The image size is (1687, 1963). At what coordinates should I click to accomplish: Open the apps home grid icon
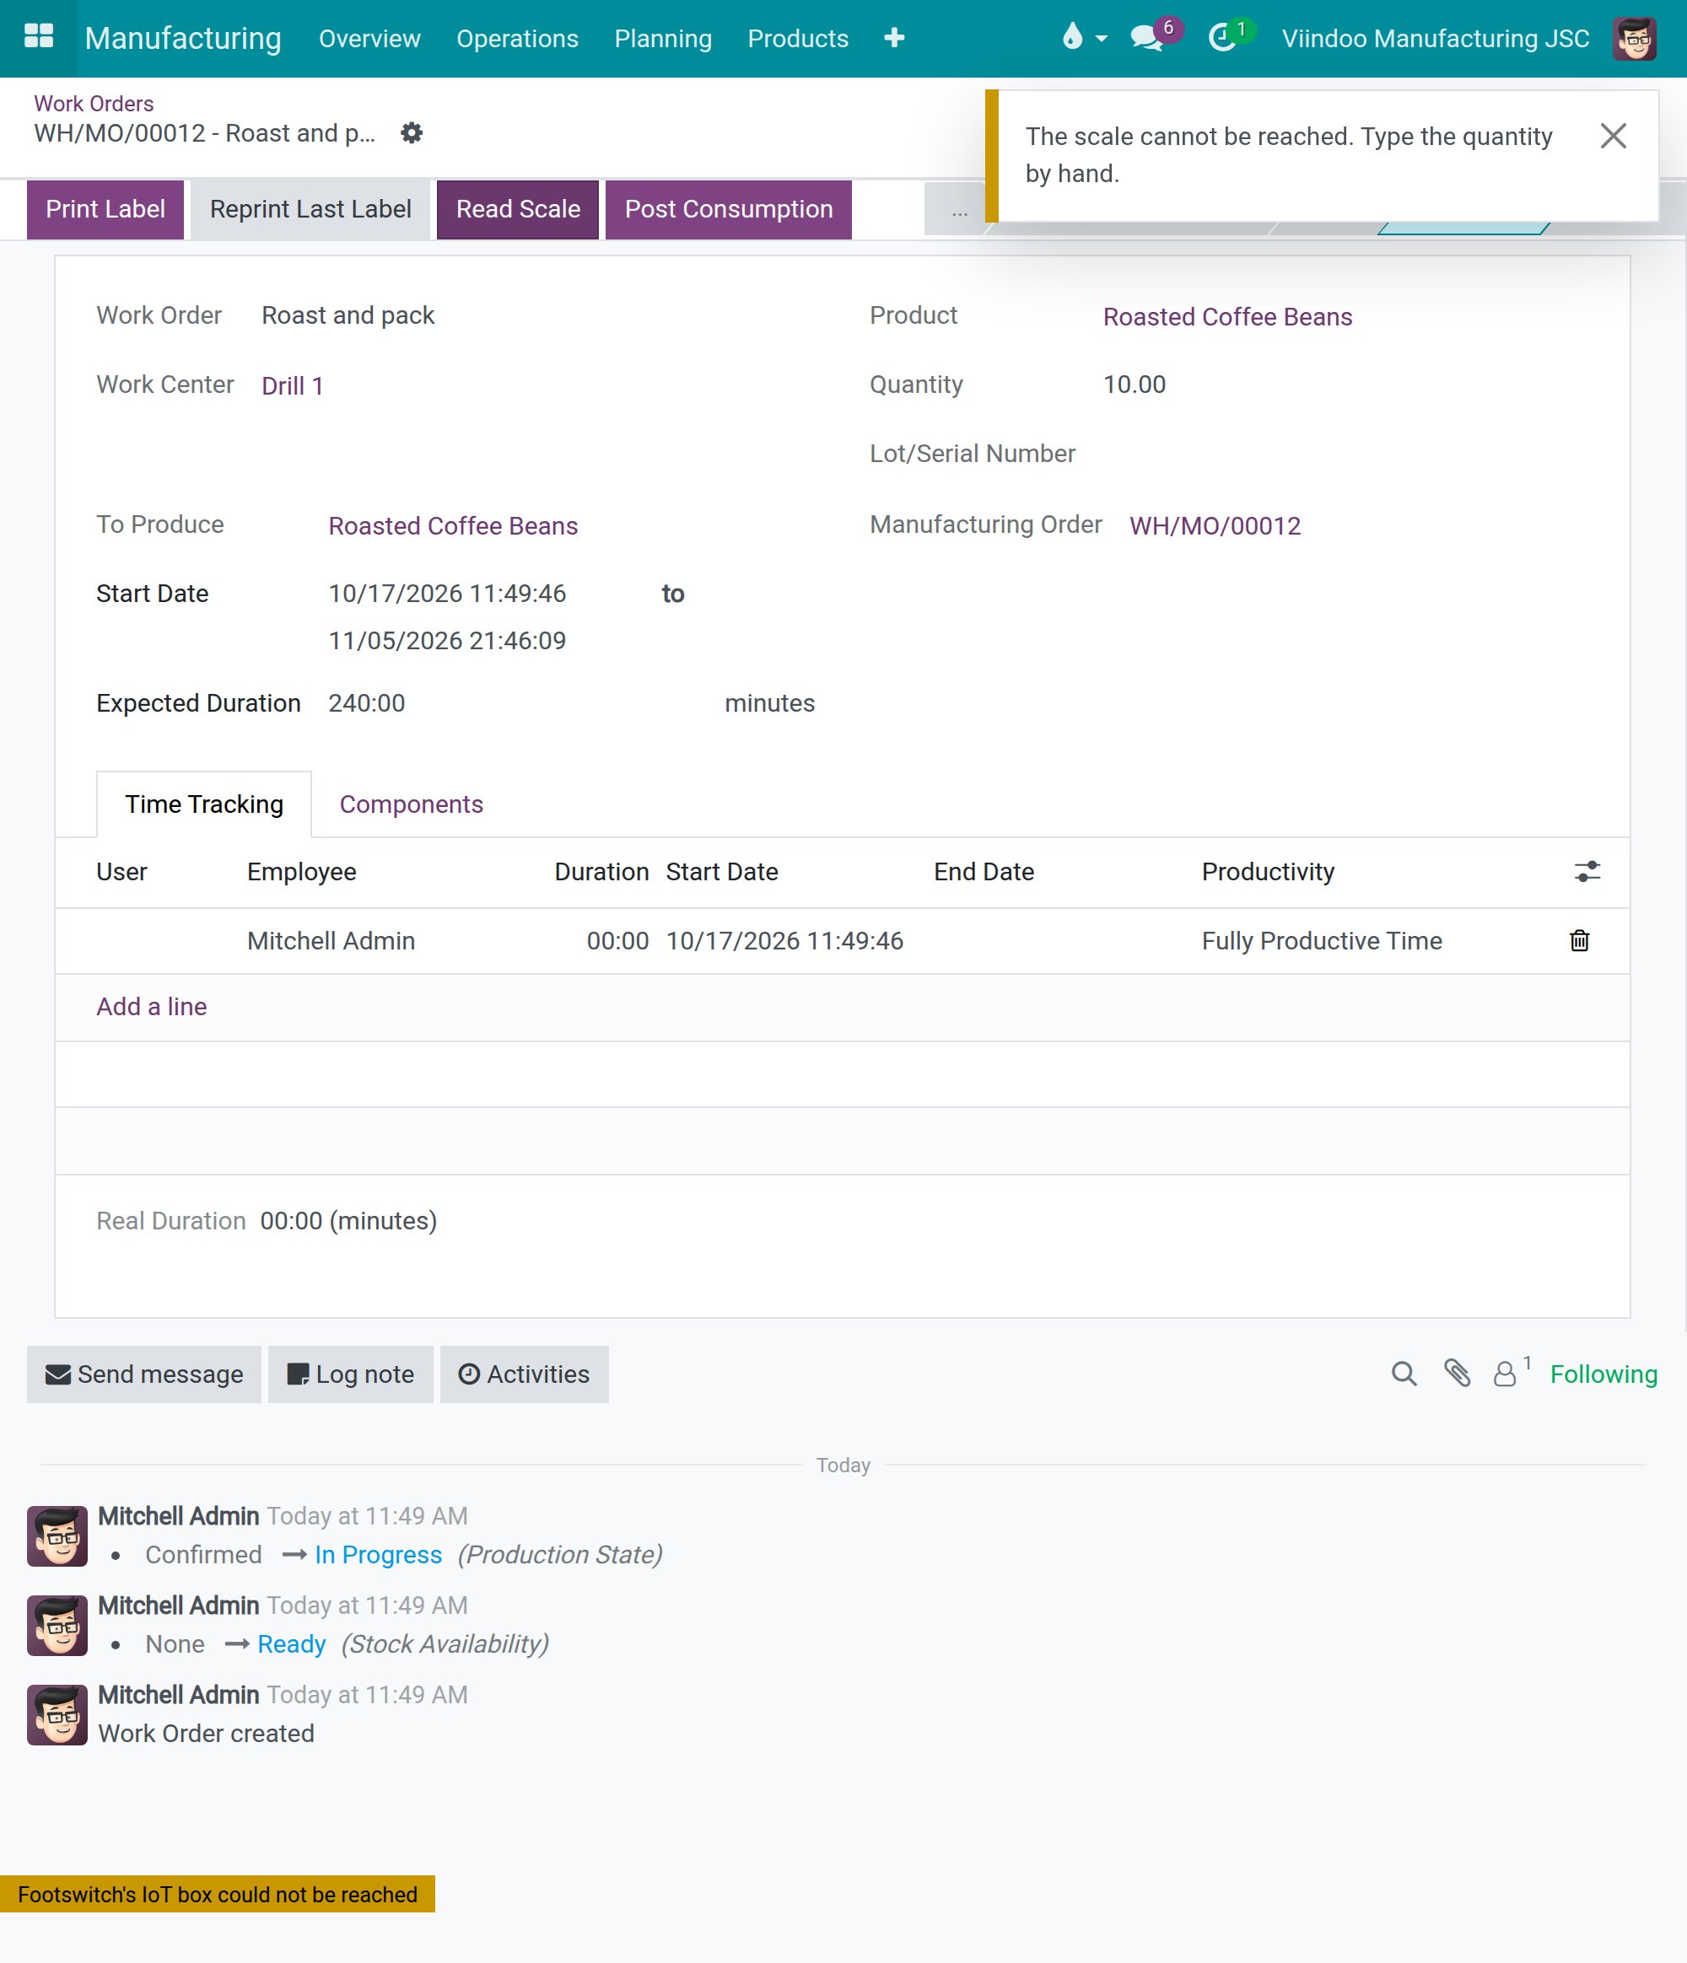pyautogui.click(x=38, y=37)
